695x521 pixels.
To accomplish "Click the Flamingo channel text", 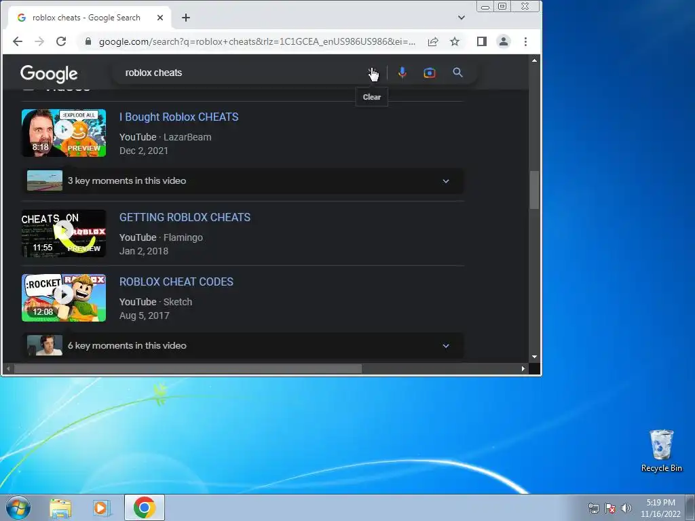I will [183, 237].
